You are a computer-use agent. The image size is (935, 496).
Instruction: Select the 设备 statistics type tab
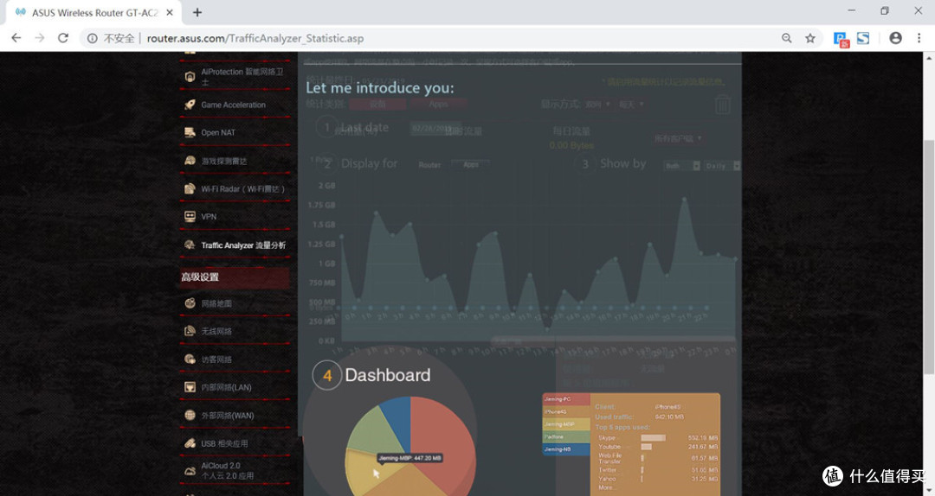[x=377, y=105]
